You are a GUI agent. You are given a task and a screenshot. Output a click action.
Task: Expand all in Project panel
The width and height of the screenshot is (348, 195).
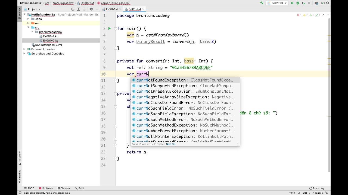[79, 9]
